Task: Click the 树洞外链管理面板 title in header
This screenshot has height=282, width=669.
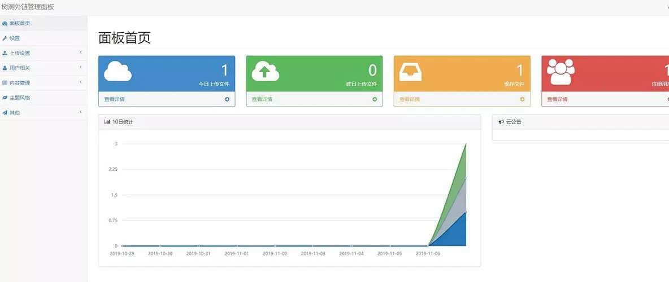Action: 28,7
